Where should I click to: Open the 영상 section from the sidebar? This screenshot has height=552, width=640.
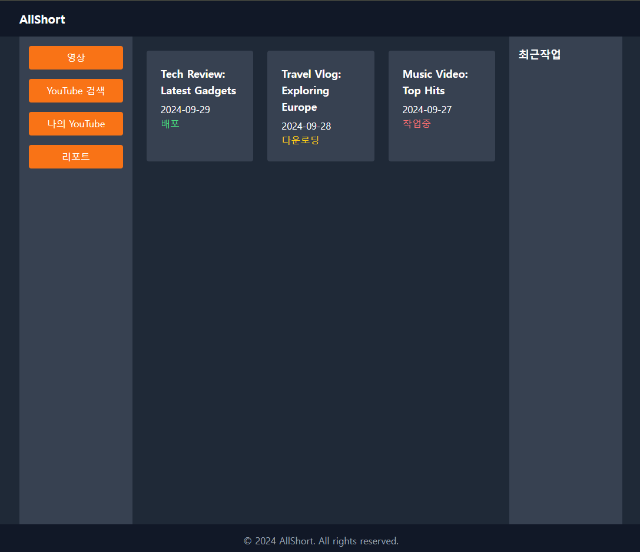[x=76, y=58]
